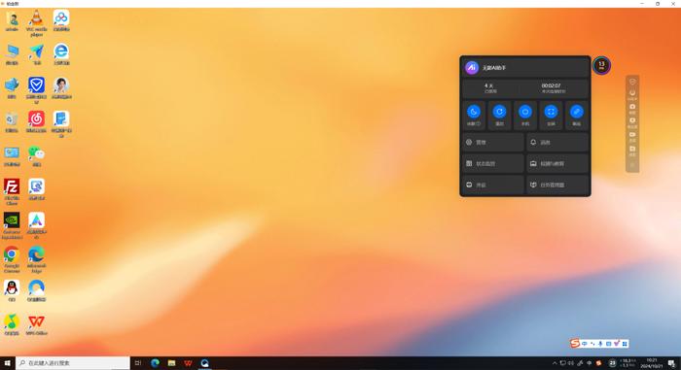The height and width of the screenshot is (370, 681).
Task: Open Microsoft Edge from the taskbar
Action: pos(155,363)
